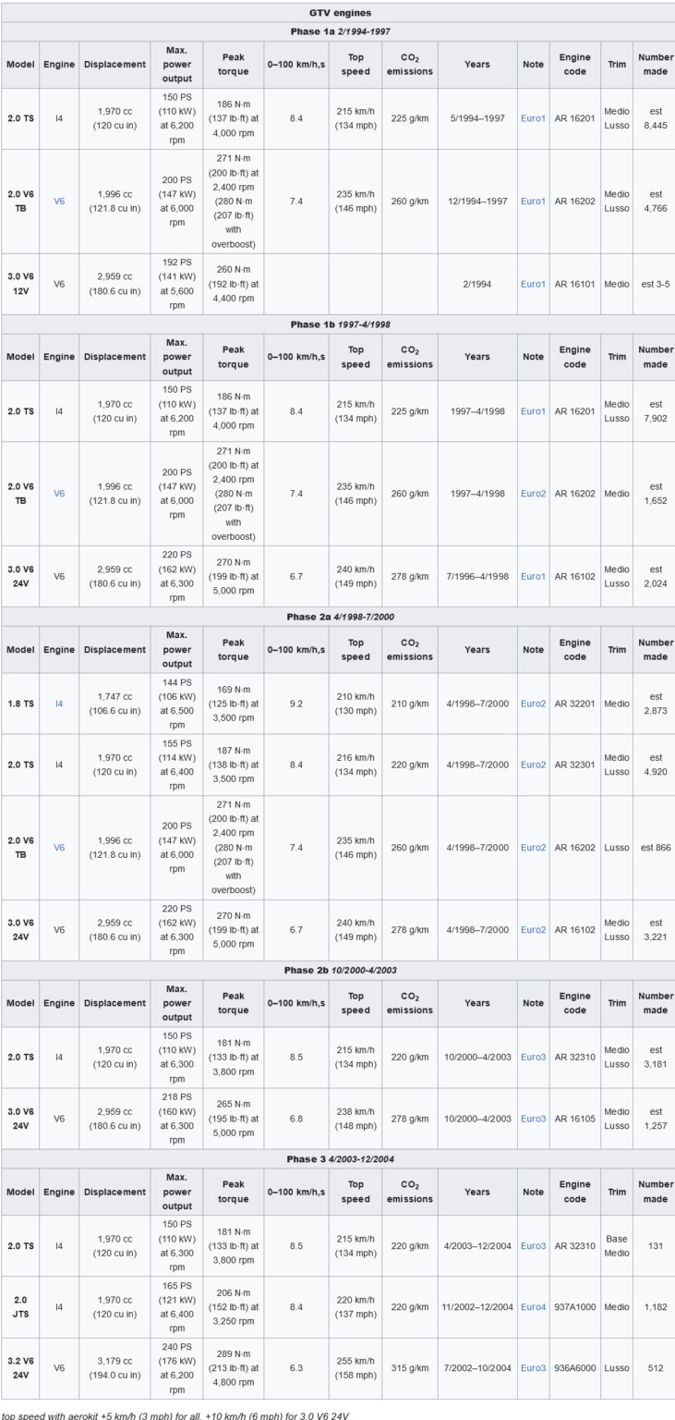Select the Base Medio trim cell

pyautogui.click(x=617, y=1245)
